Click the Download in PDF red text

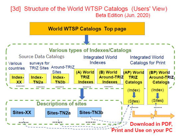[151, 124]
